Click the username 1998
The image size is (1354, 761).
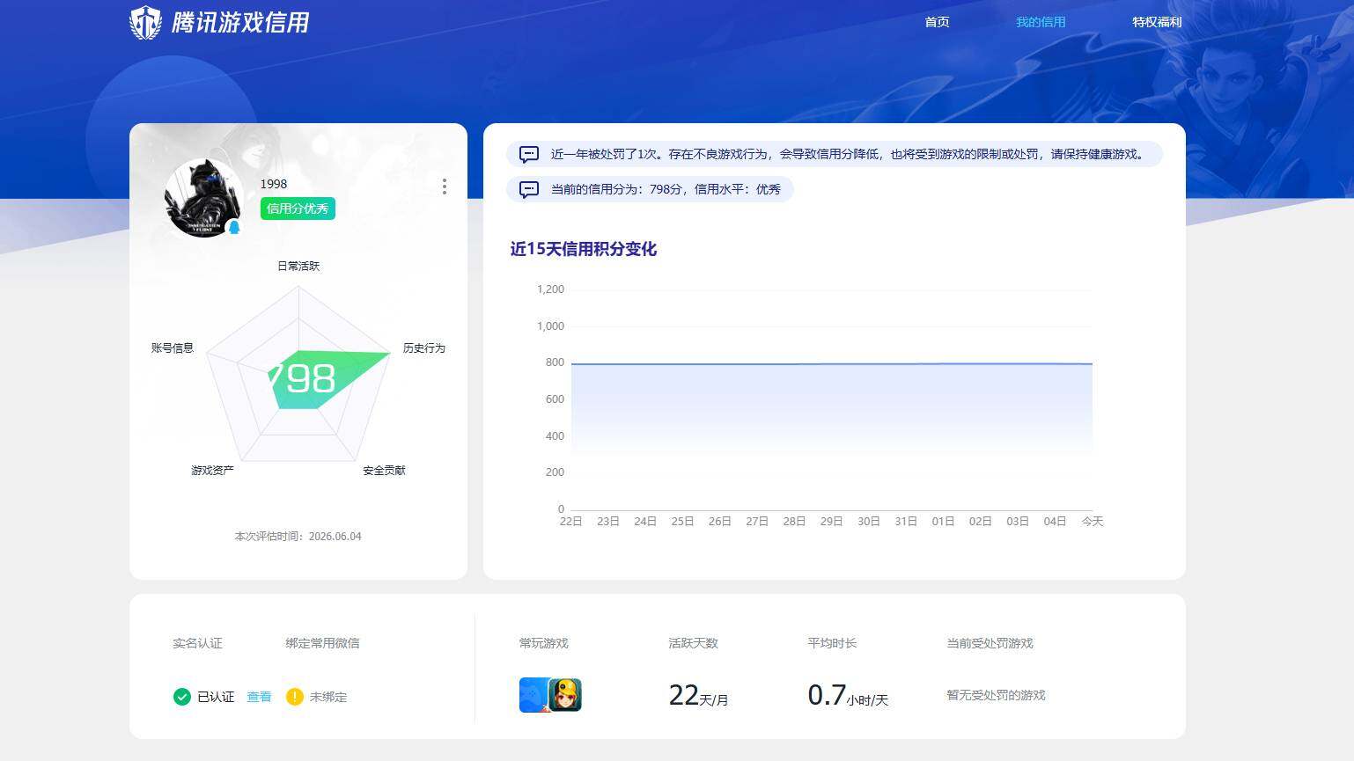click(274, 184)
